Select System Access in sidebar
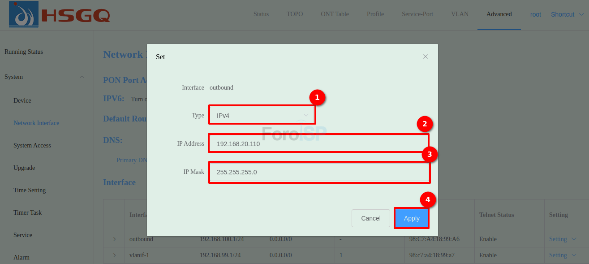 [x=32, y=146]
